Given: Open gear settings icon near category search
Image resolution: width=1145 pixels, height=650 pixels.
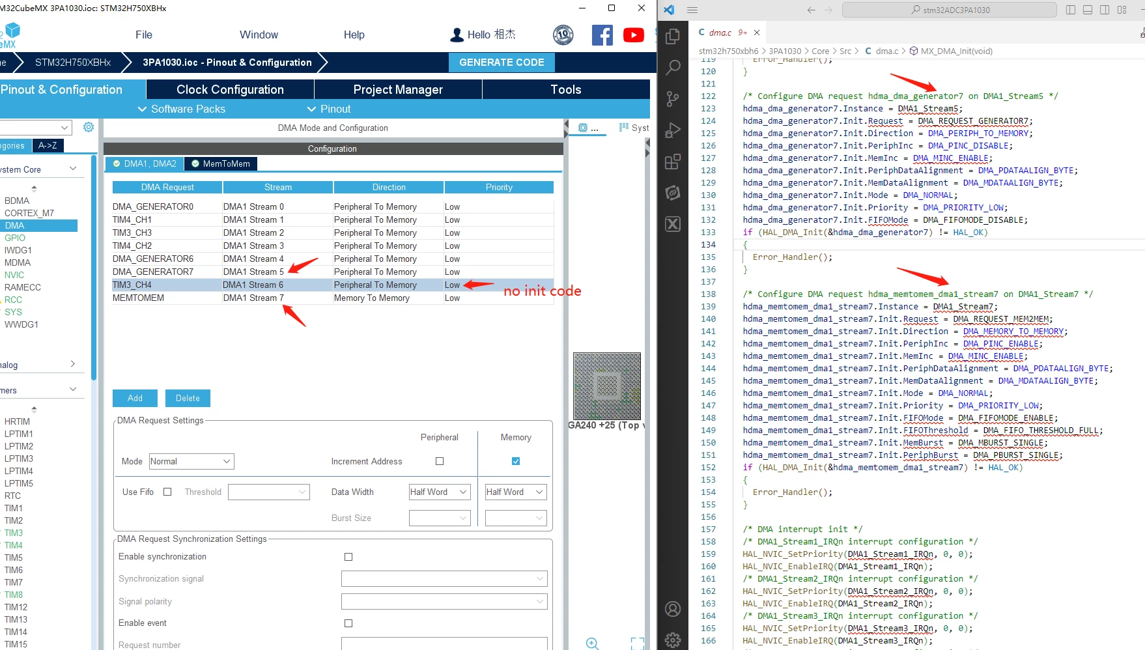Looking at the screenshot, I should (89, 127).
